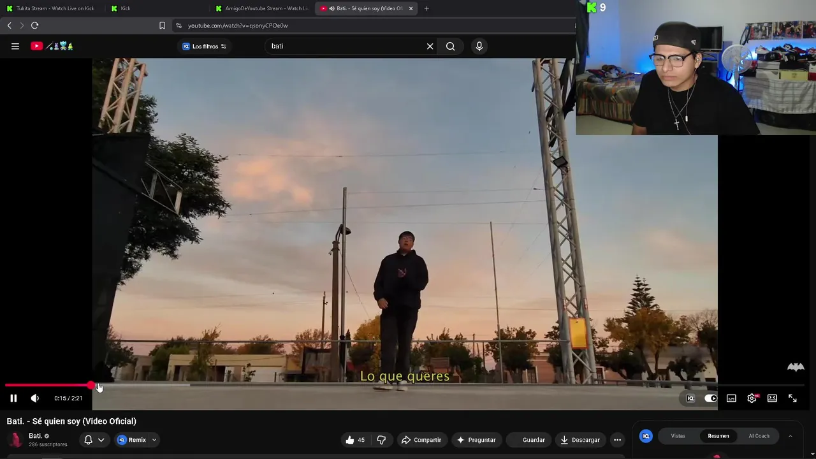Reload the current page
This screenshot has height=459, width=816.
[35, 25]
